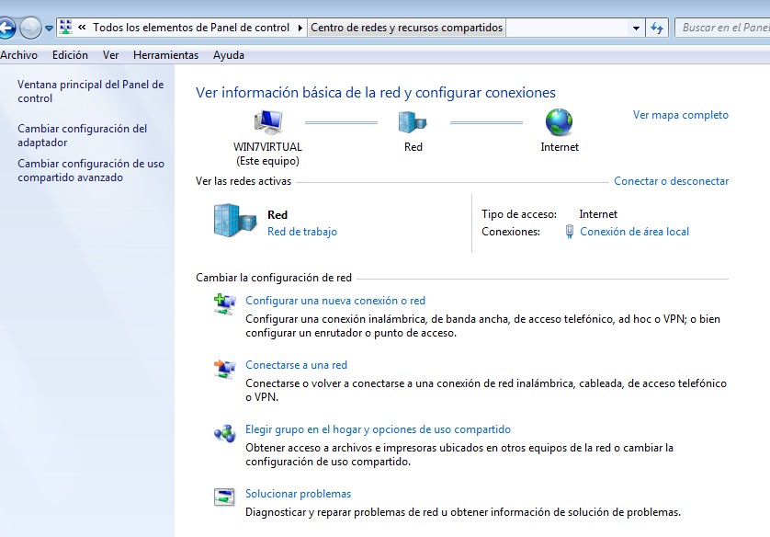This screenshot has width=770, height=537.
Task: Open Conexión de área local link
Action: pos(634,232)
